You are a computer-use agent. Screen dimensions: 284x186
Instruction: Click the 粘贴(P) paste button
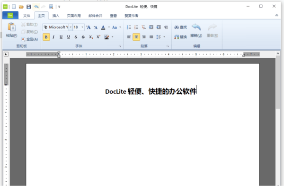coord(11,30)
